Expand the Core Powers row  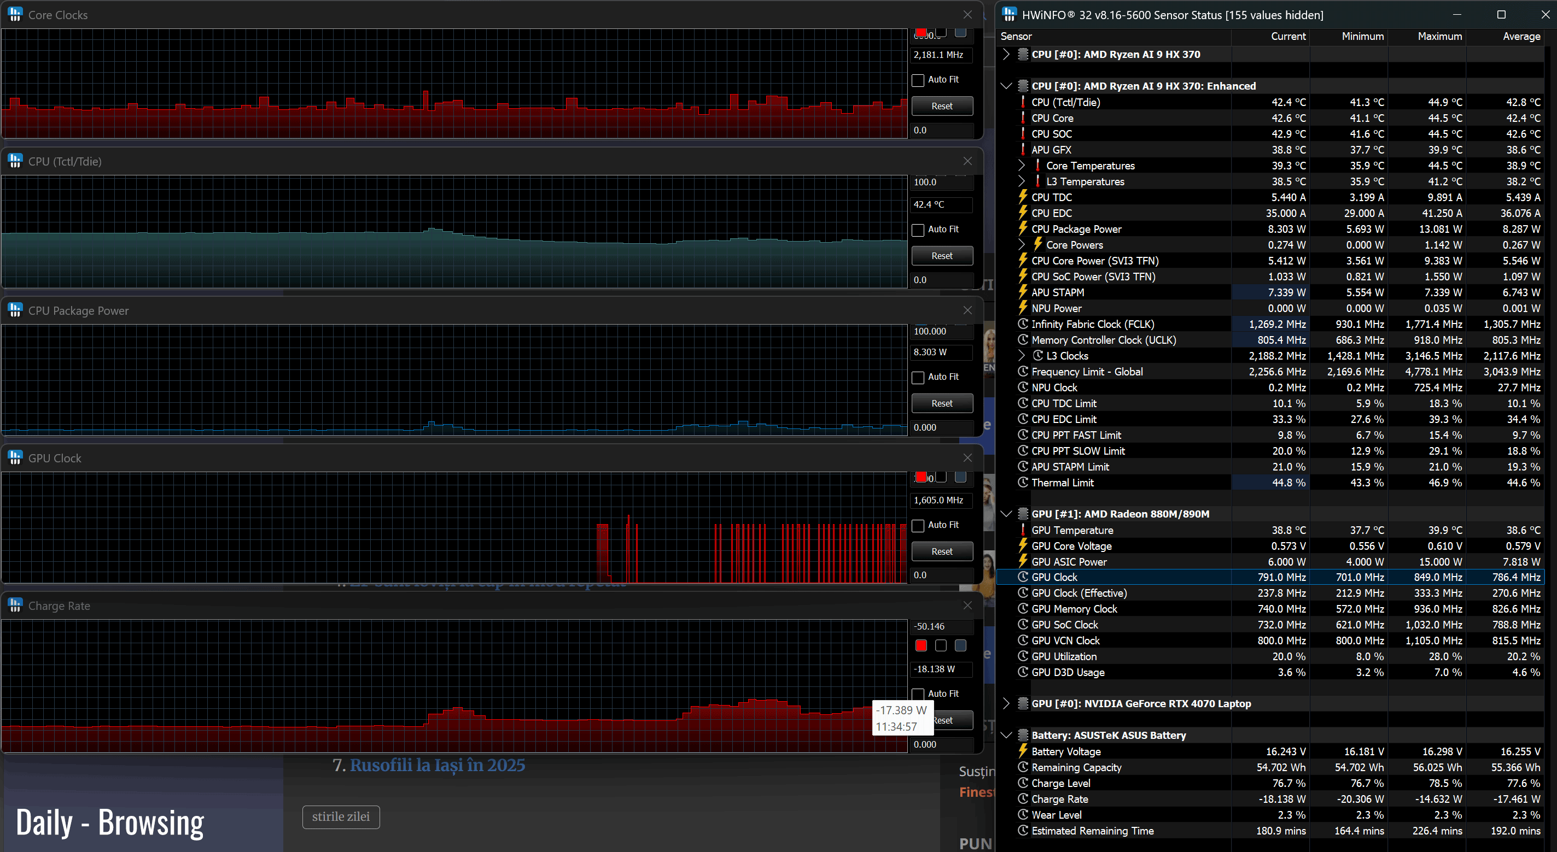(x=1022, y=244)
